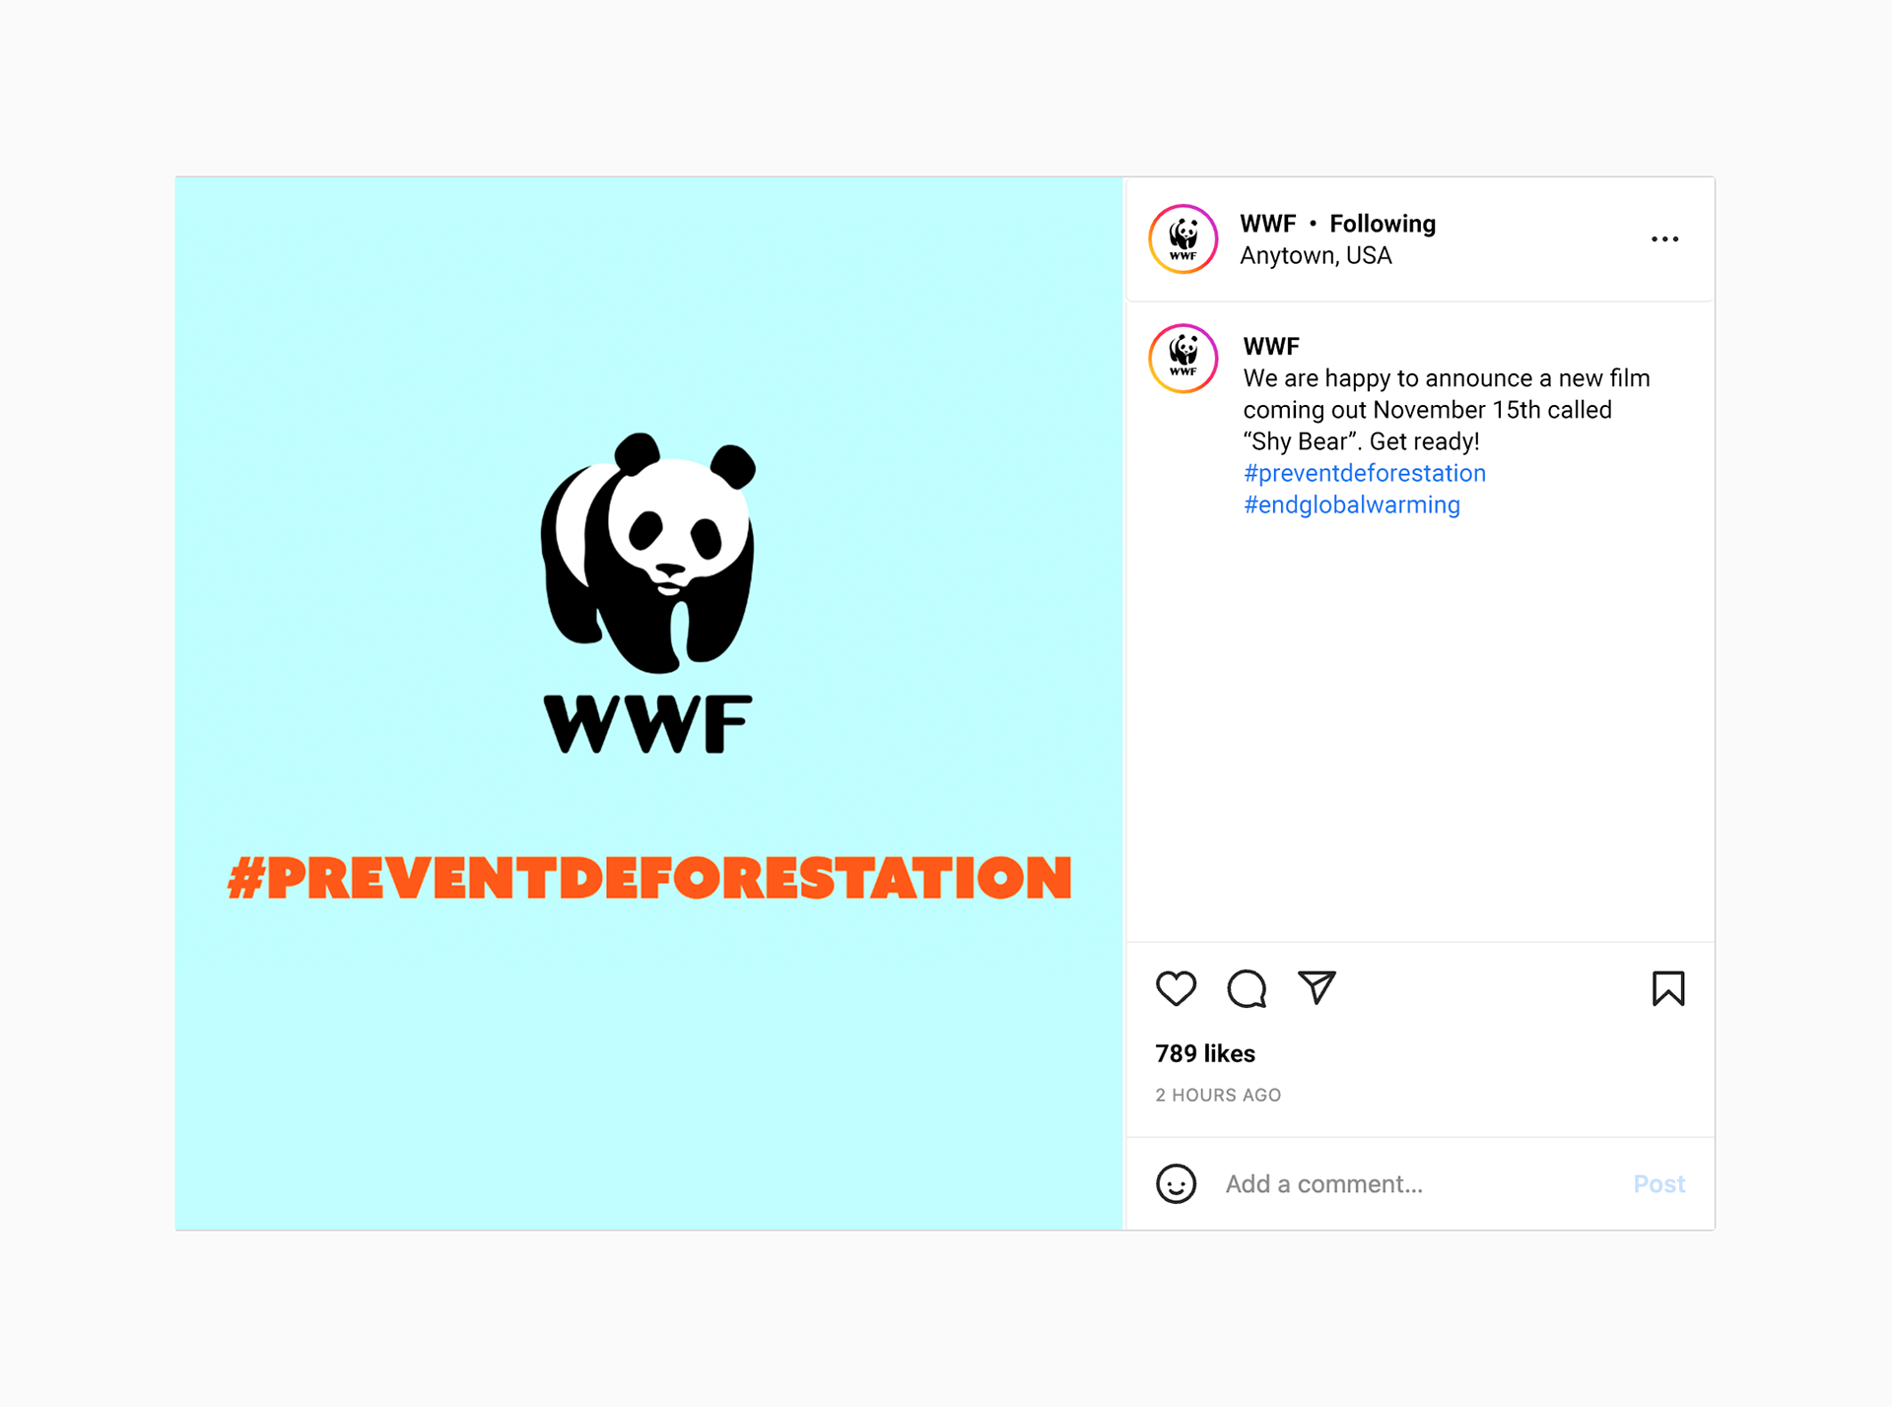
Task: Submit comment with the Post button
Action: [1659, 1183]
